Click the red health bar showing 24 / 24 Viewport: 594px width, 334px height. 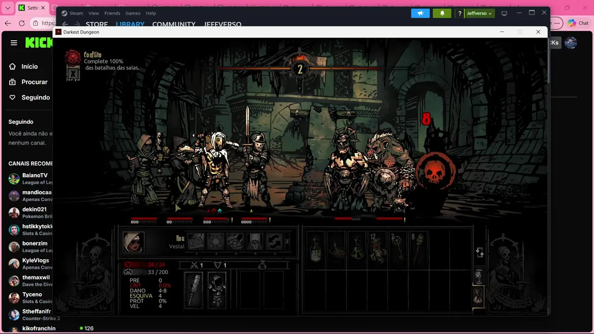(145, 264)
